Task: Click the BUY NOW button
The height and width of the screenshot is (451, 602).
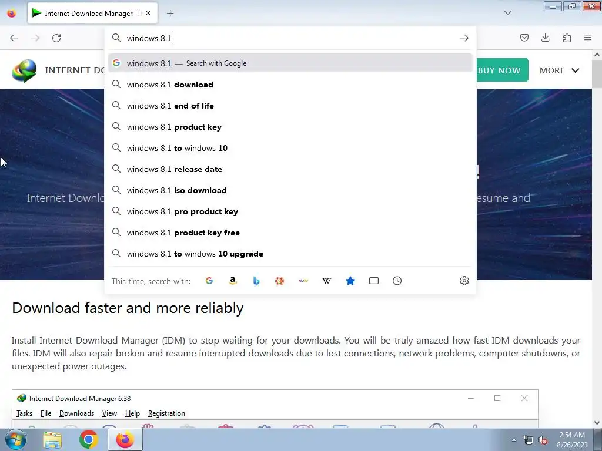Action: click(x=503, y=70)
